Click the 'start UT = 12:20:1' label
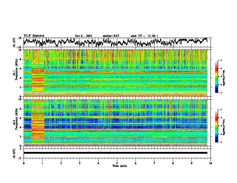237x183 pixels. click(145, 36)
